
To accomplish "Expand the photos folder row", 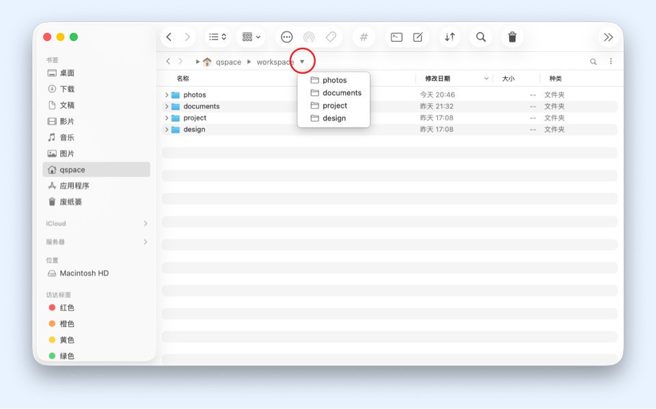I will click(167, 95).
